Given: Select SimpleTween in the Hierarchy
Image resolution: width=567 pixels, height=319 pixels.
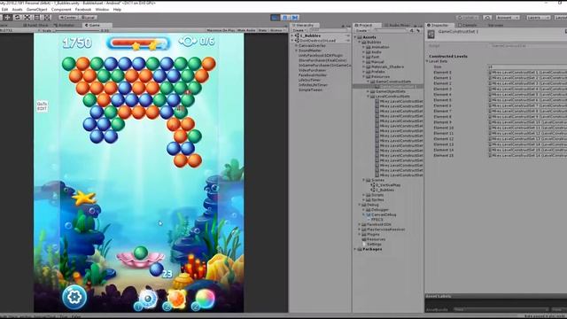Looking at the screenshot, I should (x=310, y=89).
